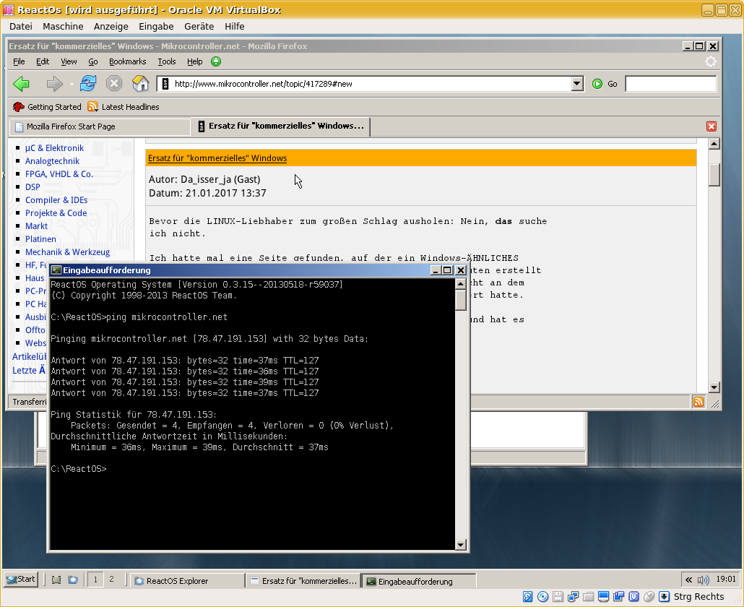Click the ReactOS tray volume speaker icon
This screenshot has height=607, width=744.
pos(704,580)
